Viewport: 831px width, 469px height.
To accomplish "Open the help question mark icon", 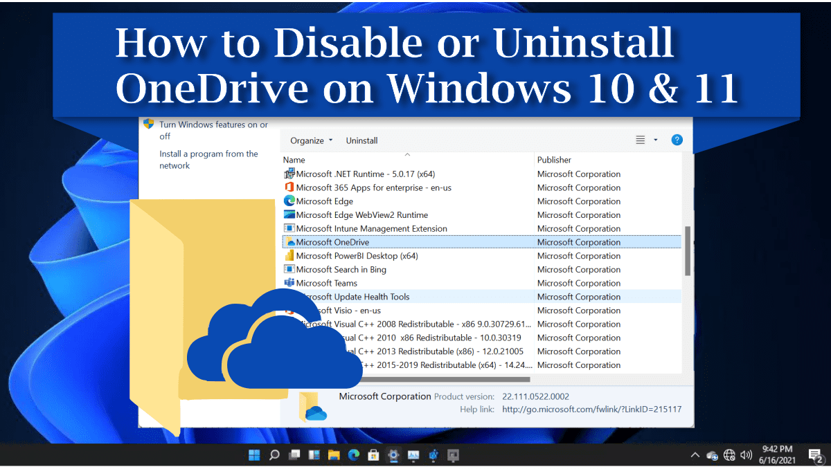I will click(677, 140).
